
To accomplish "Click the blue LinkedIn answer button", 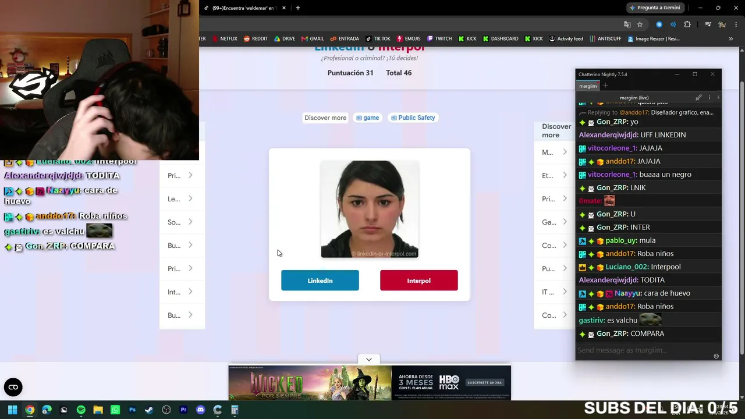I will coord(320,280).
